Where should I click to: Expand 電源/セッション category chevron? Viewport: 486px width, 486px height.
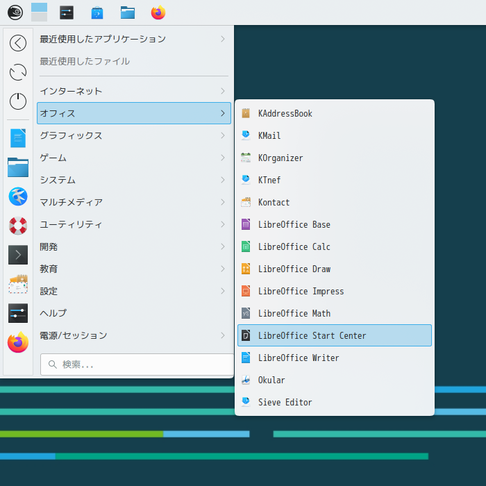[x=223, y=335]
